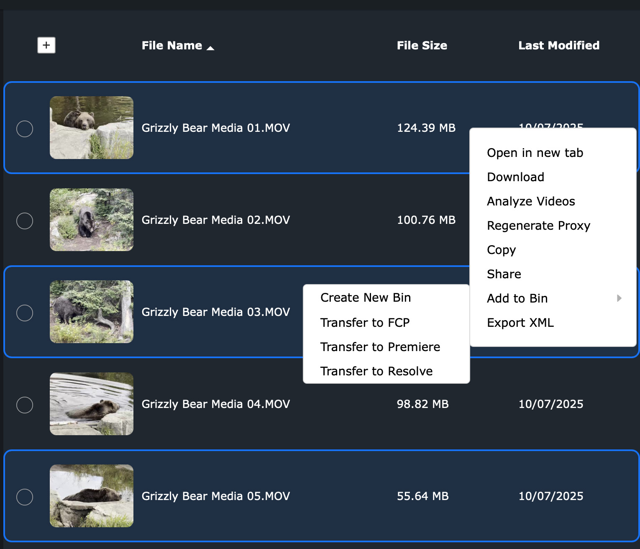Run Analyze Videos from context menu
Image resolution: width=640 pixels, height=549 pixels.
[530, 201]
